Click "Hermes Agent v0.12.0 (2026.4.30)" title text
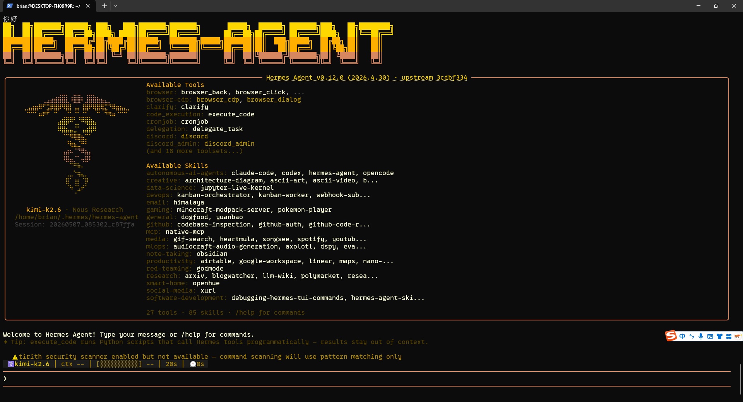The height and width of the screenshot is (402, 743). (x=328, y=77)
